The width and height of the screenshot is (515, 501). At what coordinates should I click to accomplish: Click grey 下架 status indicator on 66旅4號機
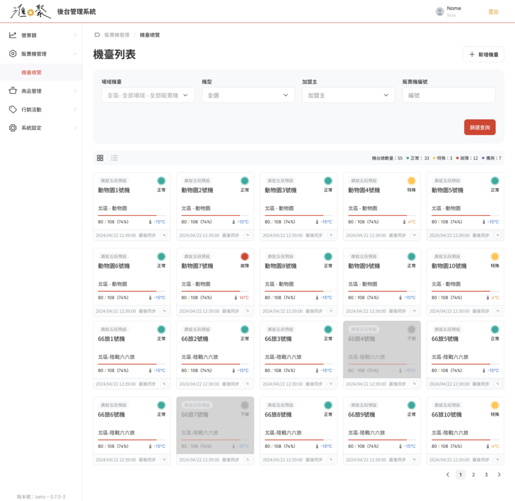[x=411, y=330]
